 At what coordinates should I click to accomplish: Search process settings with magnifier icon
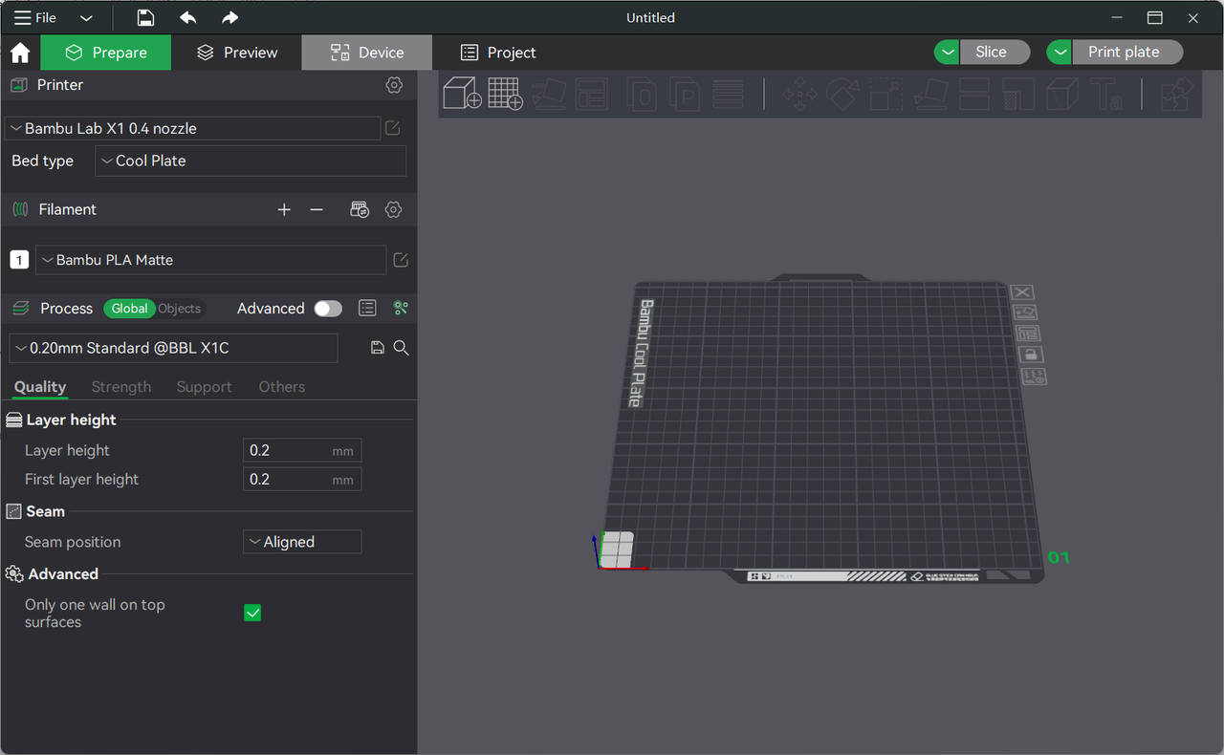[402, 348]
